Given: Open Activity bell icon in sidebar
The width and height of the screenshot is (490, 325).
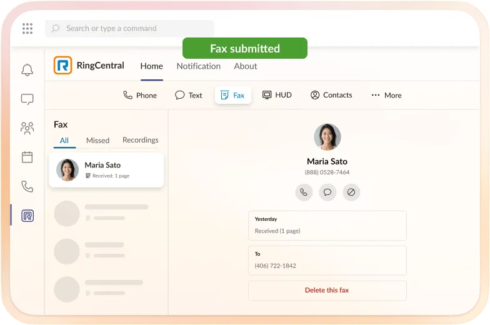Looking at the screenshot, I should [27, 70].
